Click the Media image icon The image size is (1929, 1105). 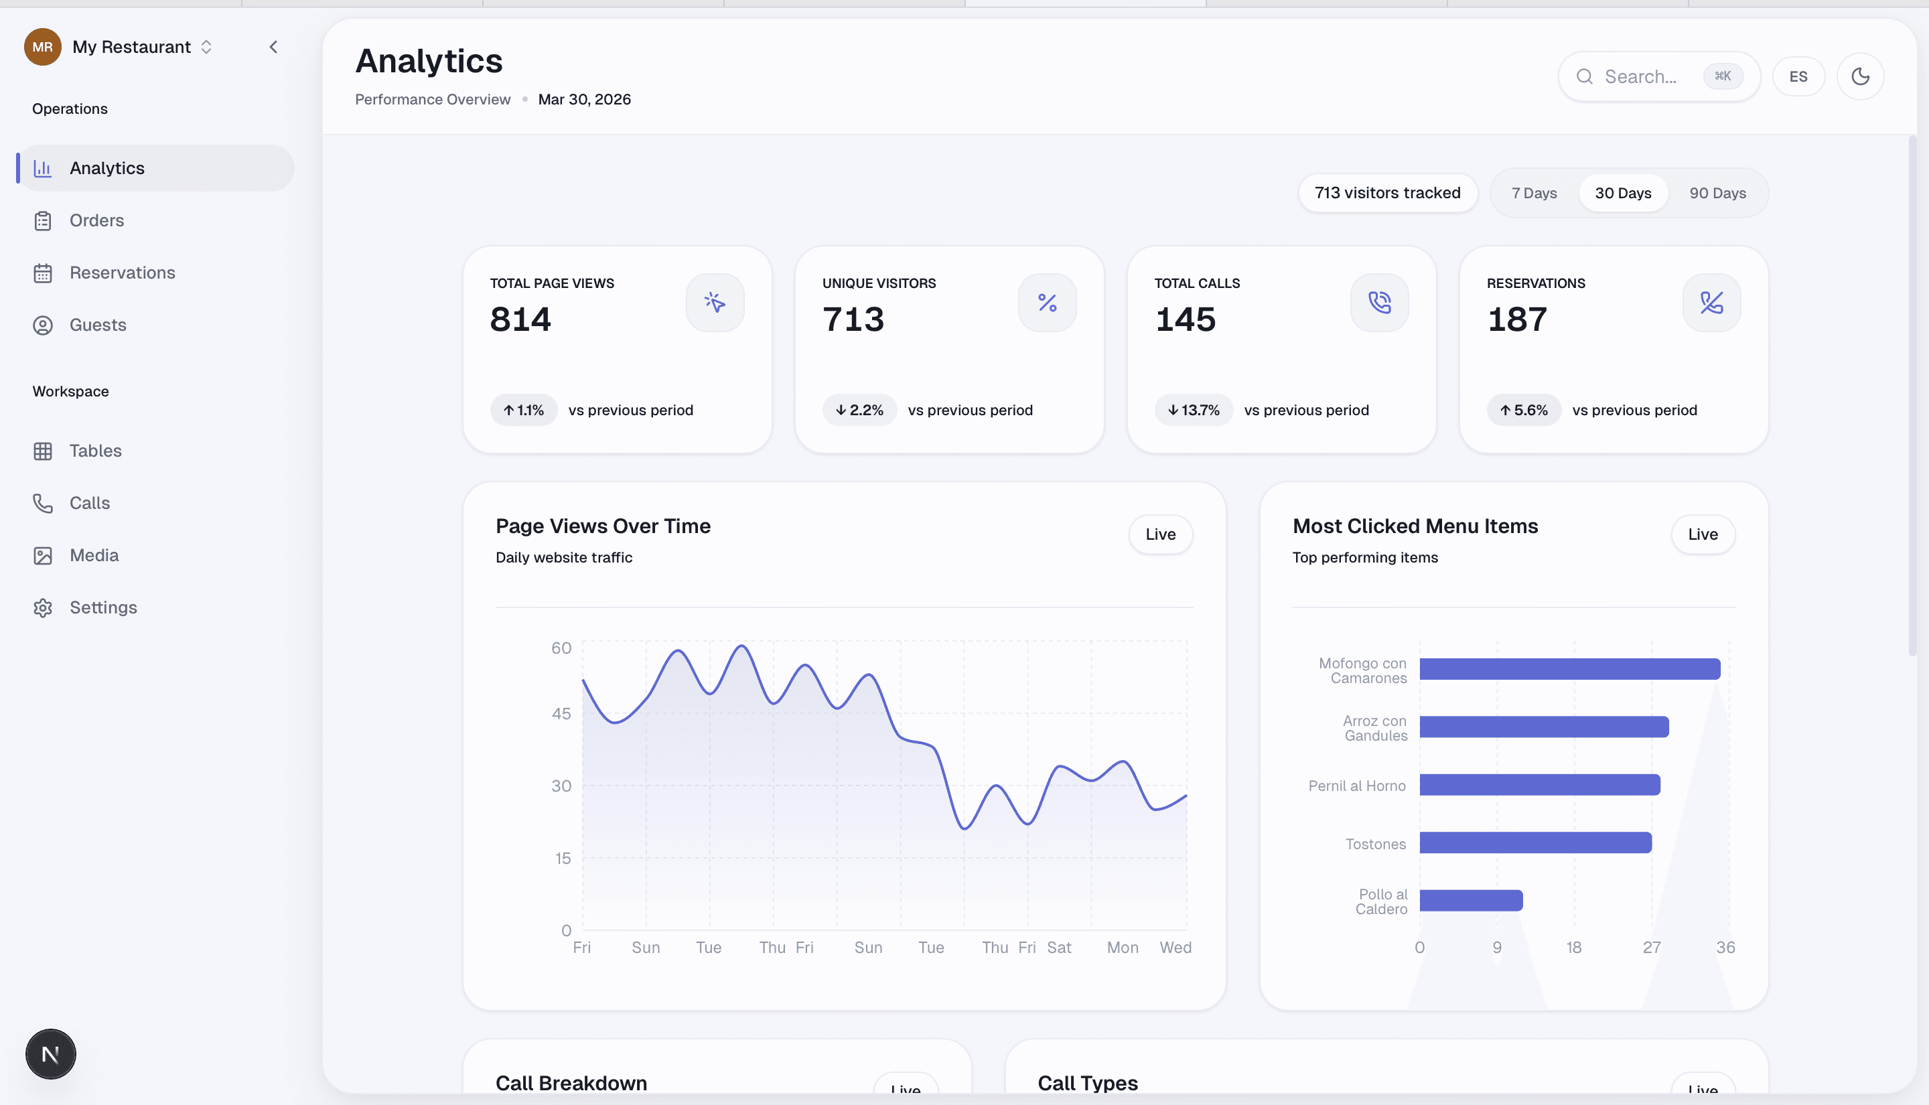(42, 556)
